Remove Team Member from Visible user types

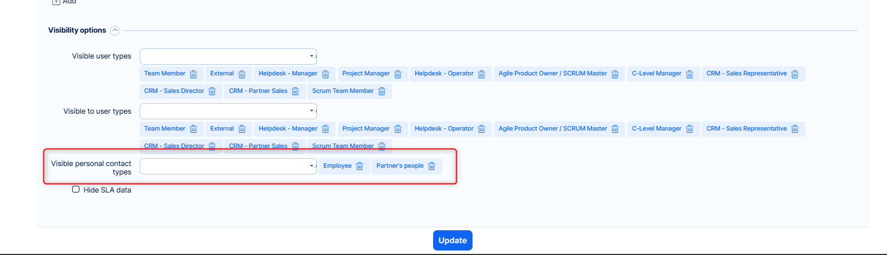[x=193, y=74]
